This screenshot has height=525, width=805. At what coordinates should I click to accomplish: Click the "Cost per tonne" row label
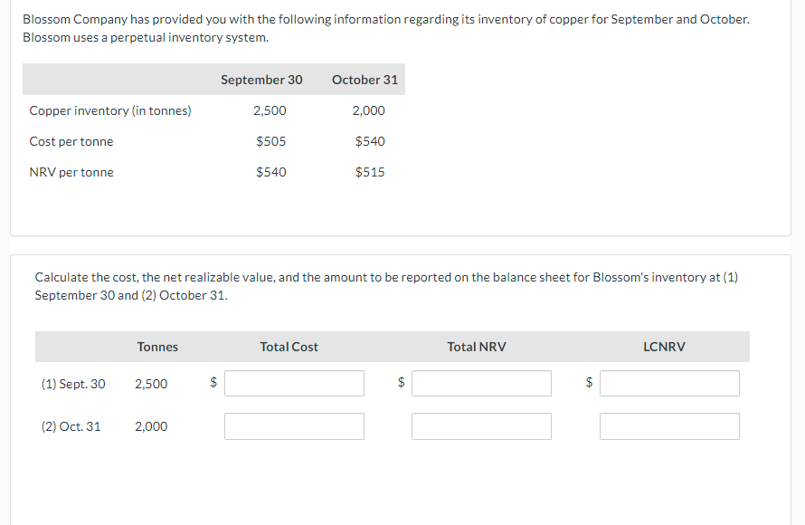tap(71, 141)
